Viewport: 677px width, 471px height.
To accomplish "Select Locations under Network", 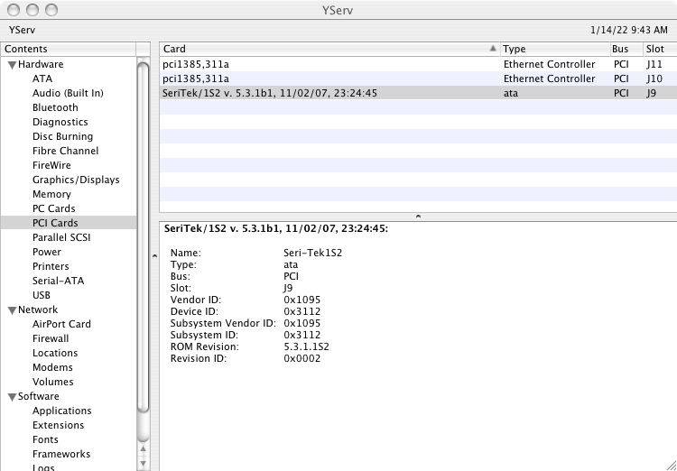I will [55, 353].
